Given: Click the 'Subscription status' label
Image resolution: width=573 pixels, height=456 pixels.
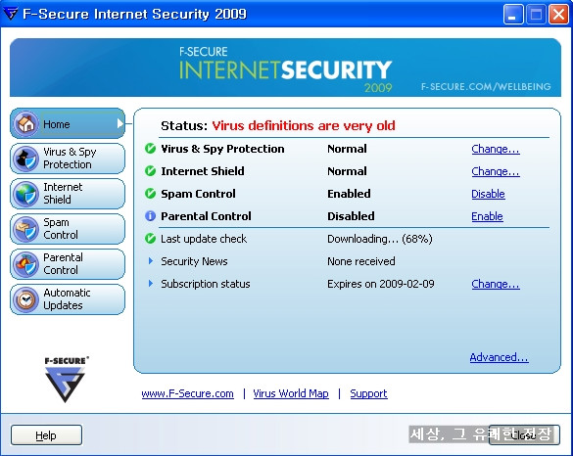Looking at the screenshot, I should (x=206, y=284).
